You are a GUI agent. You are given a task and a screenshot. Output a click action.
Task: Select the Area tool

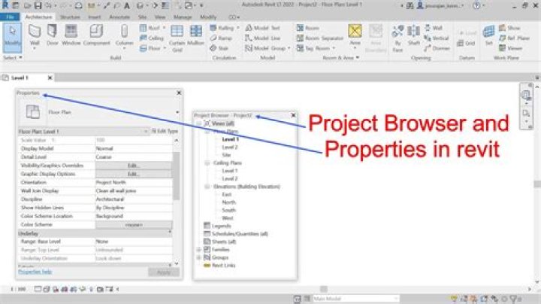[355, 36]
